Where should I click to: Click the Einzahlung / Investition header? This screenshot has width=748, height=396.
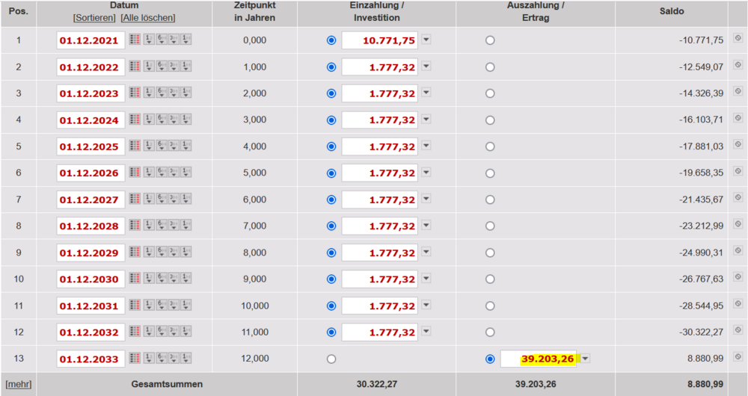[377, 11]
